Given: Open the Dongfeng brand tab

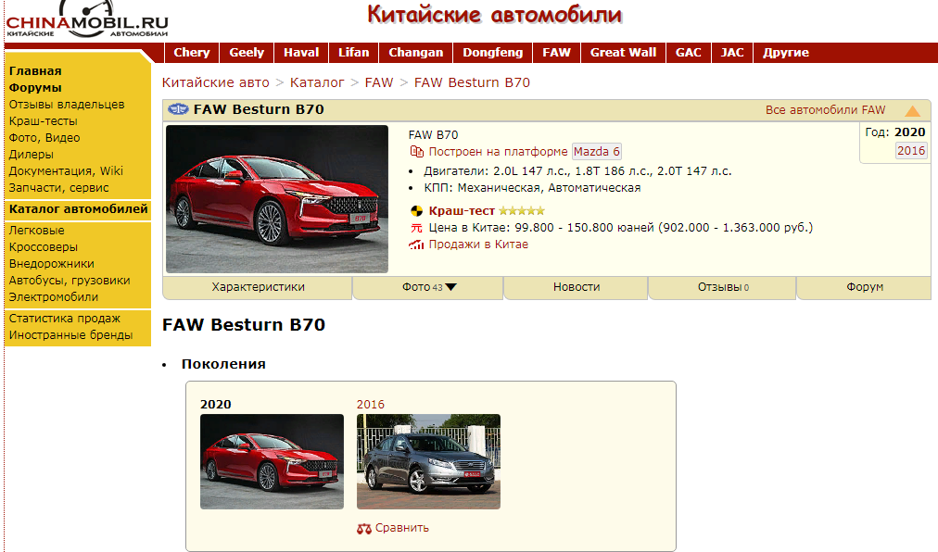Looking at the screenshot, I should pyautogui.click(x=492, y=53).
